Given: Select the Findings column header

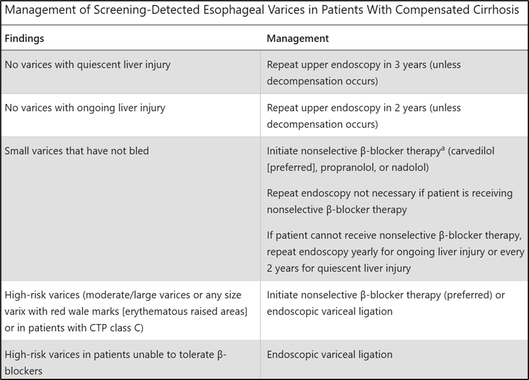Looking at the screenshot, I should click(x=25, y=39).
